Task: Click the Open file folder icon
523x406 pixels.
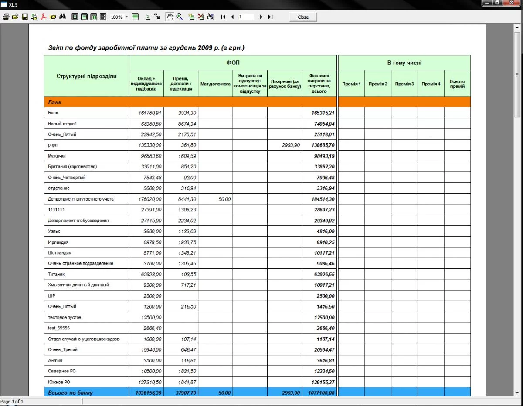Action: 15,17
